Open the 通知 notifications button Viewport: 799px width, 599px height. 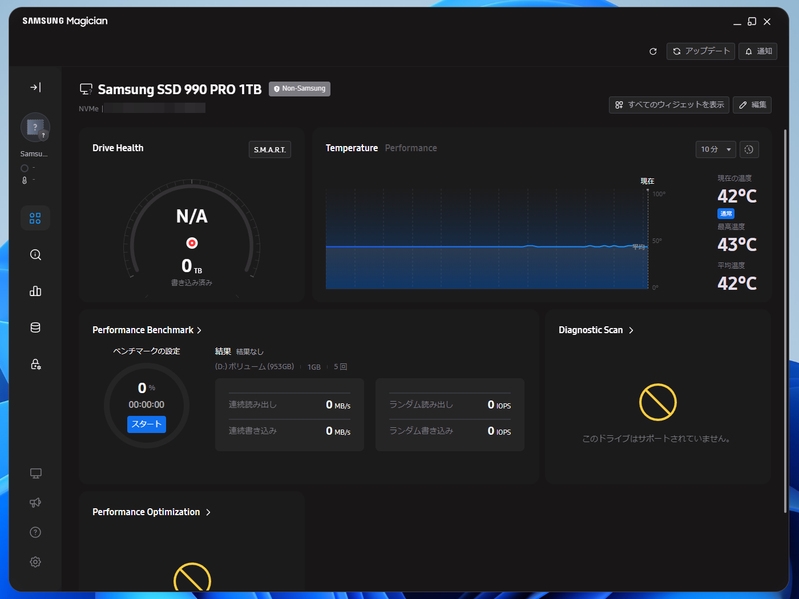tap(758, 51)
